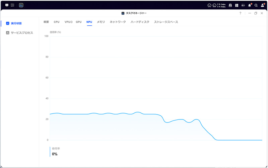Screen dimensions: 268x168
Task: Open the notifications bell
Action: 250,5
